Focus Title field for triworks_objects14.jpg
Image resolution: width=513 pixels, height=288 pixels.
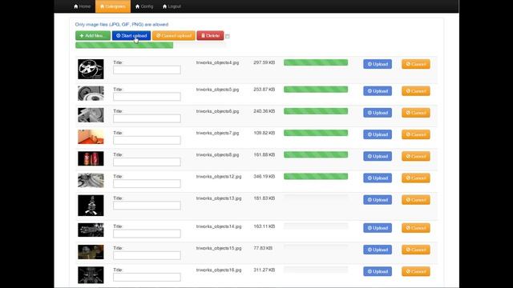coord(147,234)
